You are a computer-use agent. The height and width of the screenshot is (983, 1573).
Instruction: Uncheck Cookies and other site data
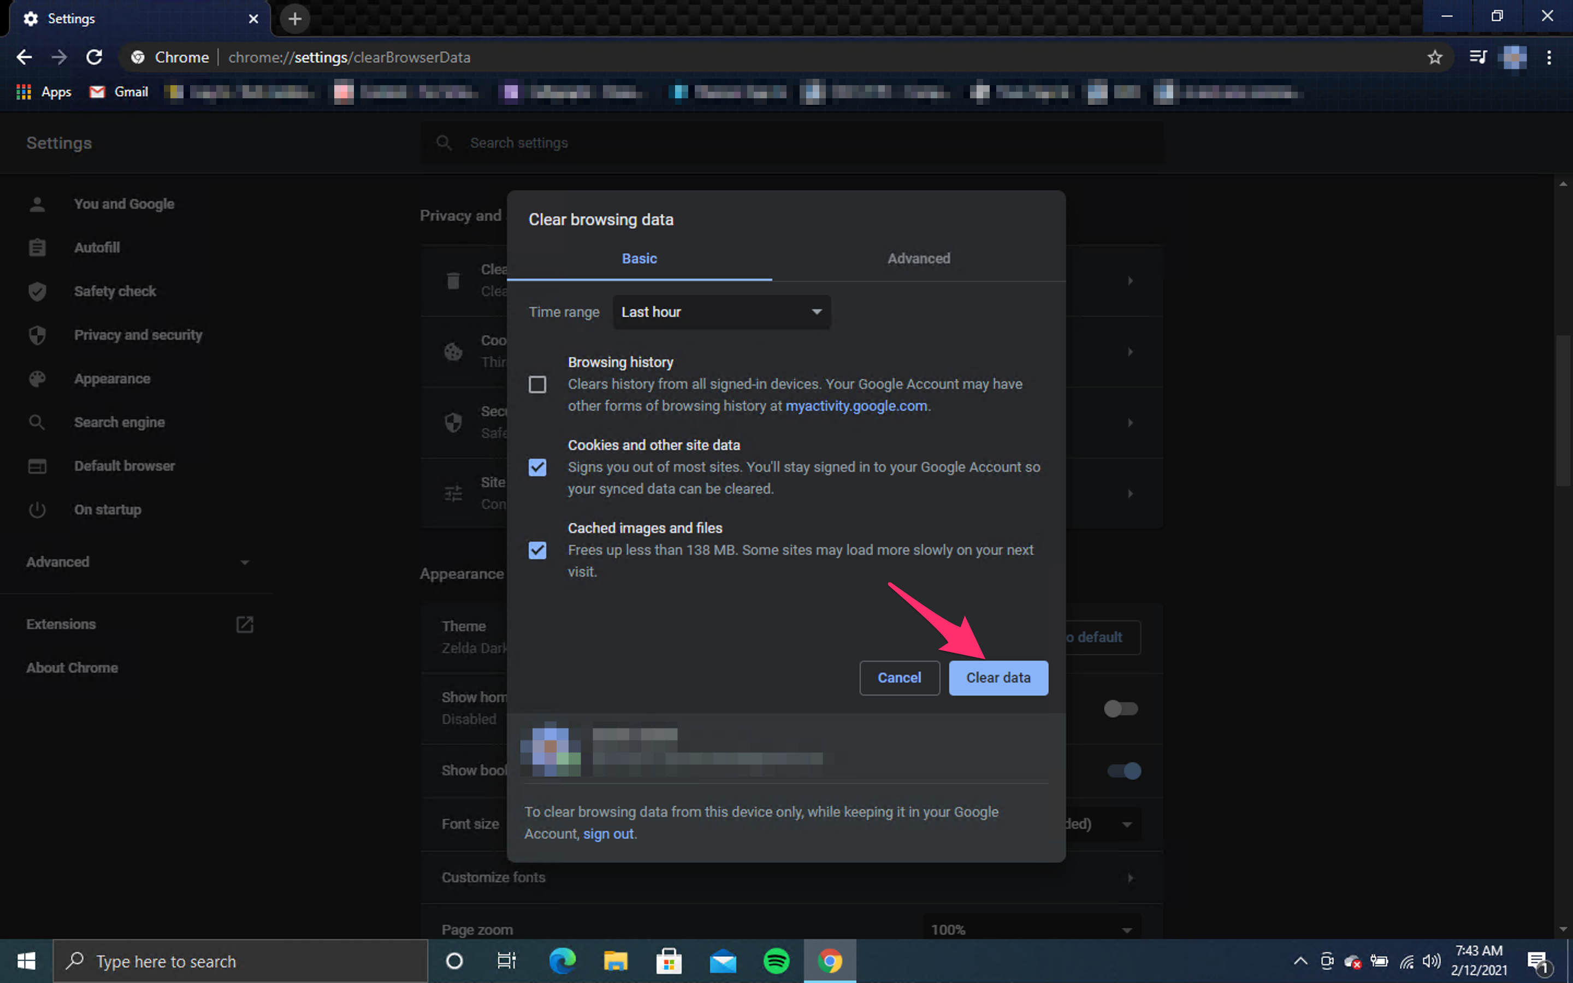click(537, 467)
